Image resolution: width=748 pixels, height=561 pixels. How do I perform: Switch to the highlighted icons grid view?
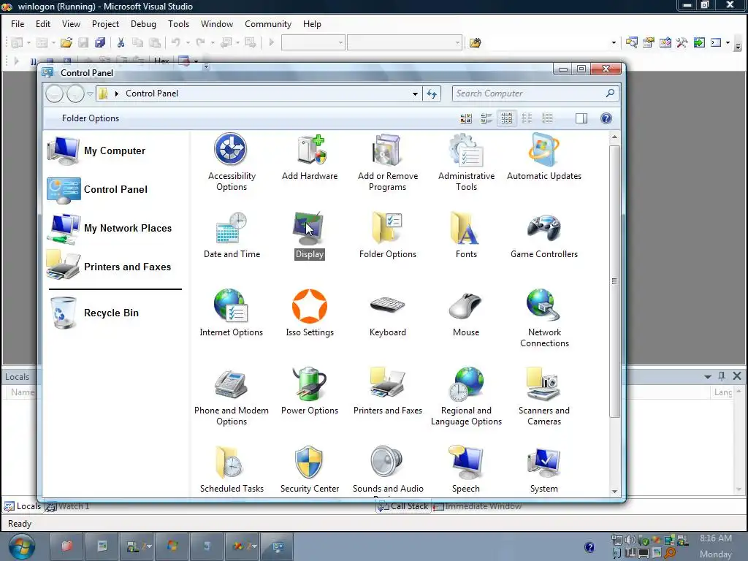(x=507, y=118)
